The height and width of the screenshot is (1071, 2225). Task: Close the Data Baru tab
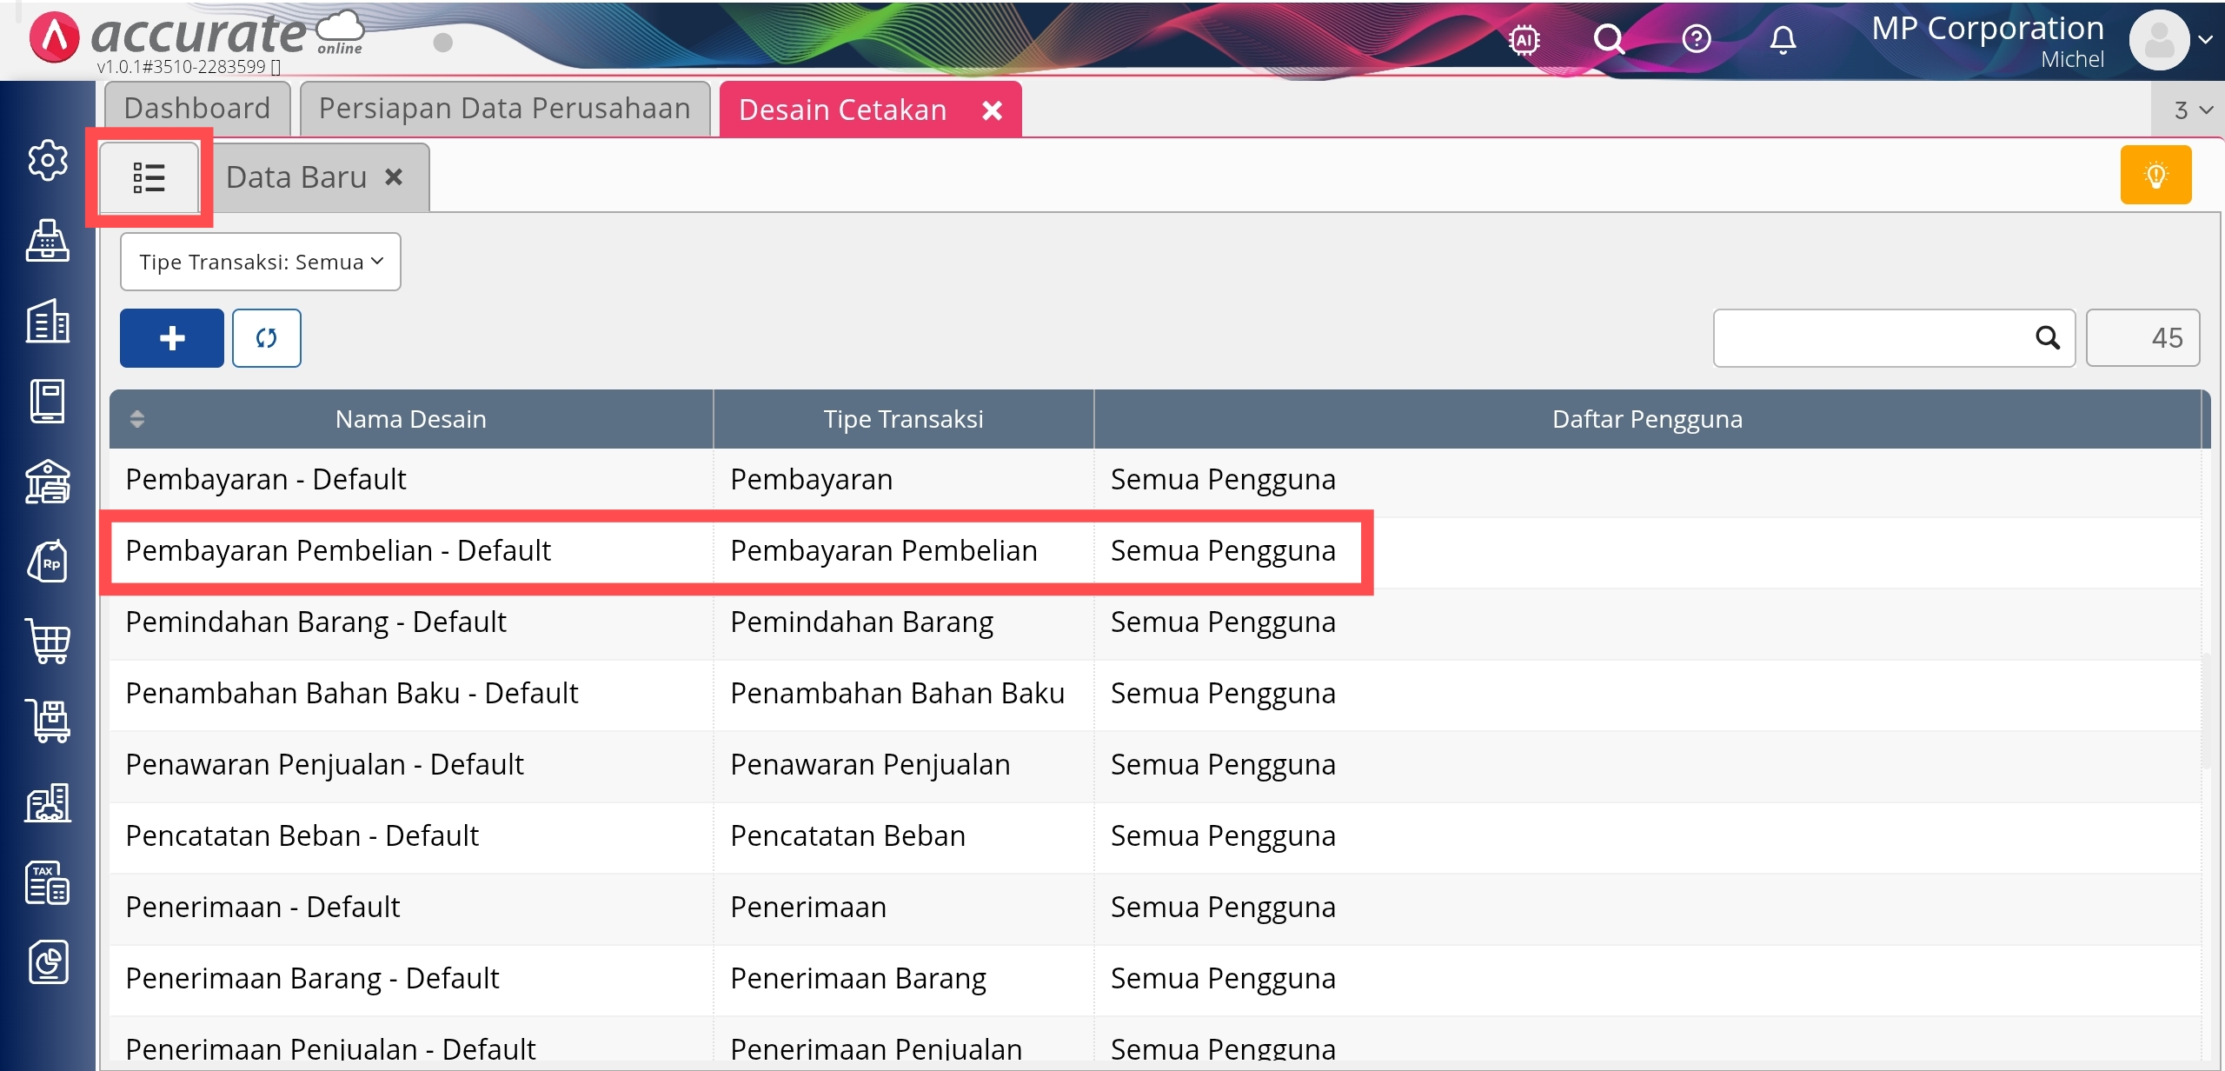[x=394, y=177]
